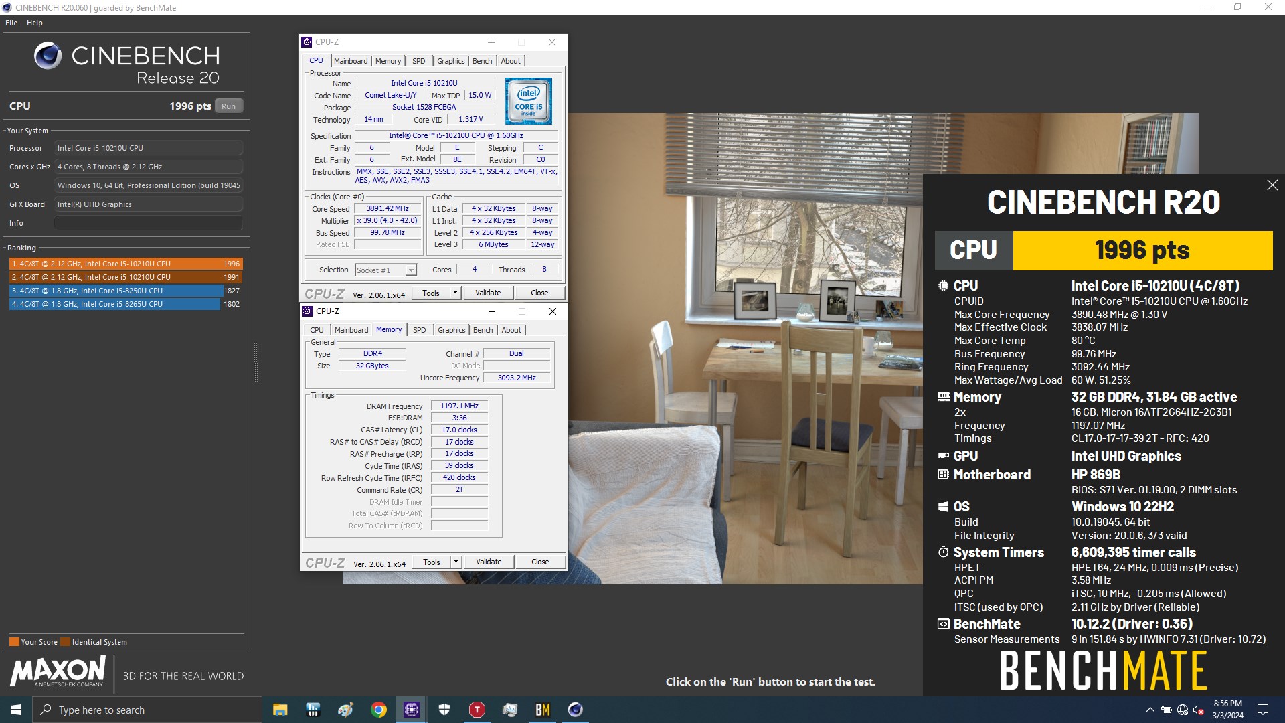Click the Memory icon in BenchMate panel
This screenshot has height=723, width=1285.
point(943,397)
